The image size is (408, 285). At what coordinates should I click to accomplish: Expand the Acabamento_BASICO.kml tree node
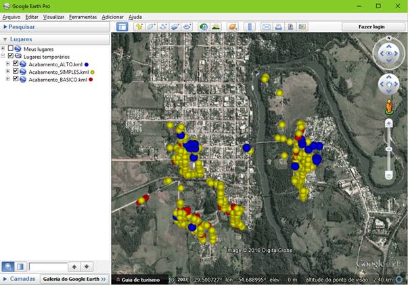click(x=7, y=79)
